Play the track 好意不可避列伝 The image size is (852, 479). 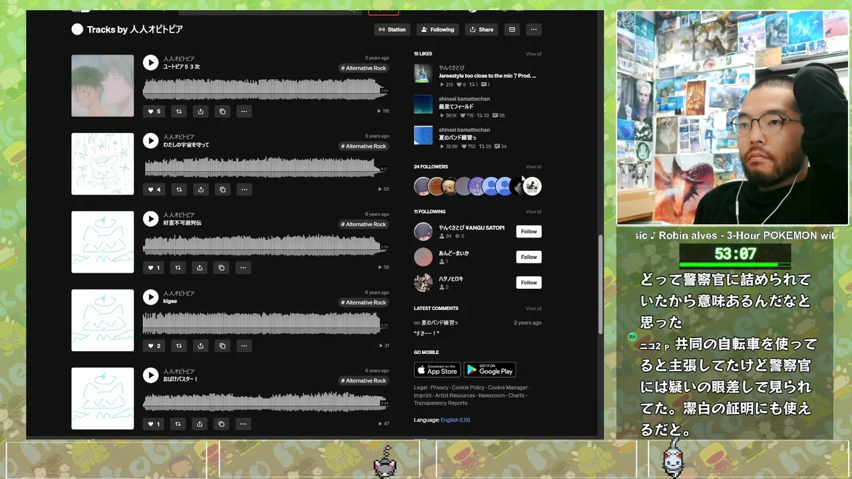coord(150,219)
